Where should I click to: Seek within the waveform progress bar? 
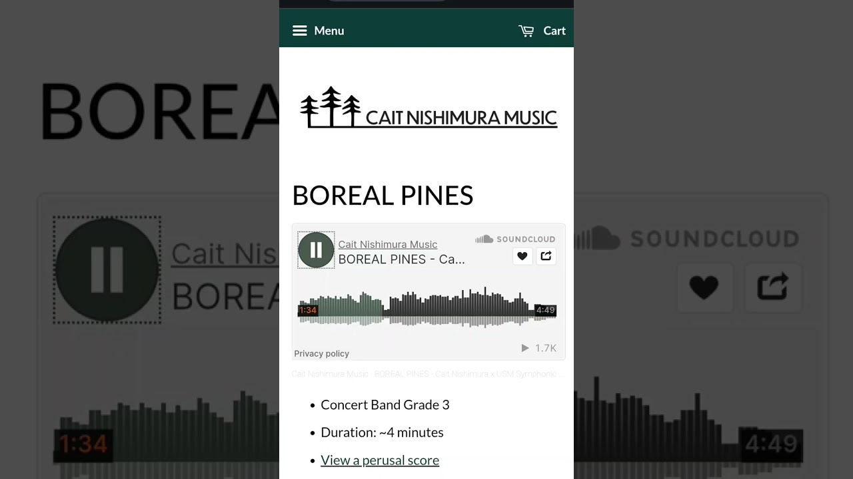[x=427, y=307]
